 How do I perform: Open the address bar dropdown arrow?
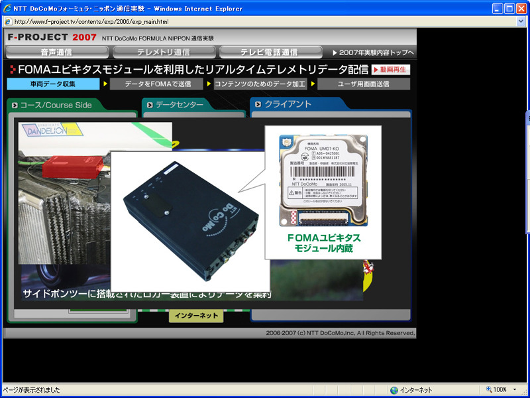[521, 22]
